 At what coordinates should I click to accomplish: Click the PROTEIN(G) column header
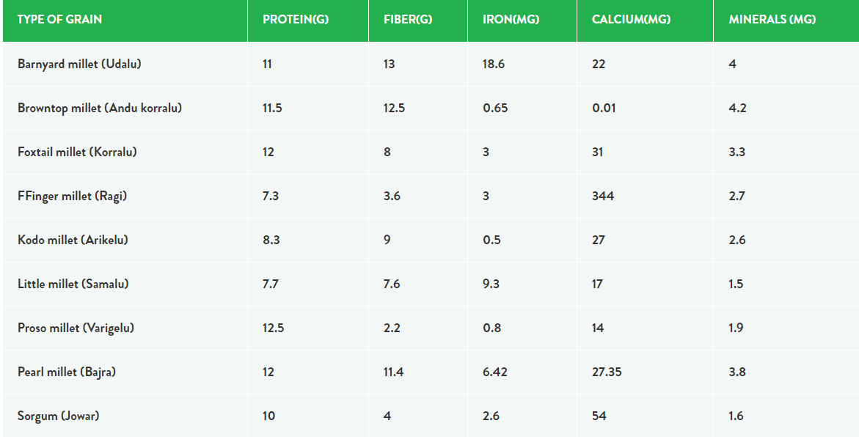pyautogui.click(x=308, y=20)
